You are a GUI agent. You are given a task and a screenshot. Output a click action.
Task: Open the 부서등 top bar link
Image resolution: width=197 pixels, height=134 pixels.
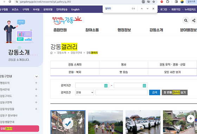36,10
